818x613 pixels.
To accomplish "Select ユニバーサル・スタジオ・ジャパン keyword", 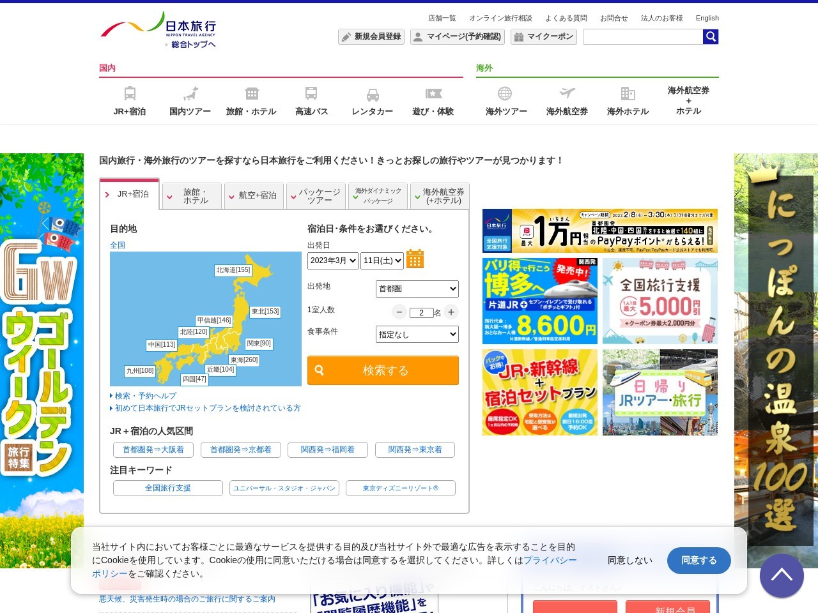I will (x=284, y=488).
